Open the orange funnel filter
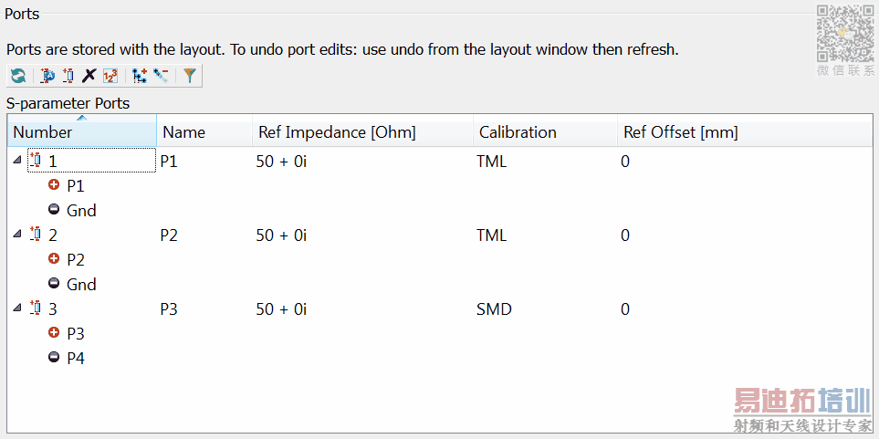The width and height of the screenshot is (879, 439). tap(189, 77)
